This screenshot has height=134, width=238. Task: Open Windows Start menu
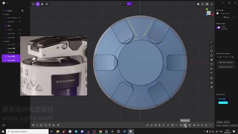tap(3, 131)
